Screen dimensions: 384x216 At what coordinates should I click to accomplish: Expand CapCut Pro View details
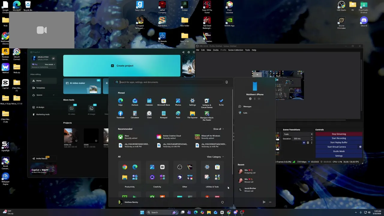coord(50,64)
